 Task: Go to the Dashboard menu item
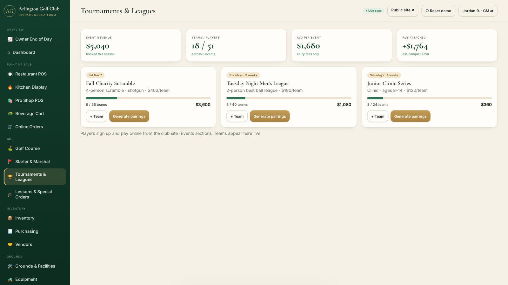point(35,53)
